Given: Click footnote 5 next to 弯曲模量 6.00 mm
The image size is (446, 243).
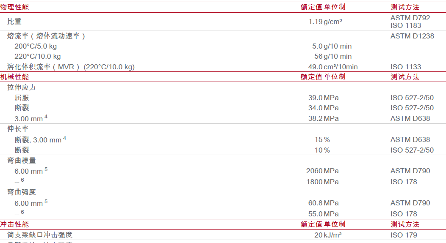Looking at the screenshot, I should coord(46,169).
